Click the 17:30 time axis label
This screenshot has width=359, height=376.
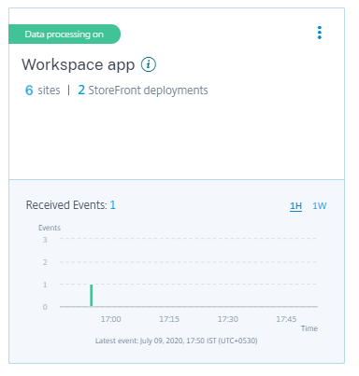pos(228,319)
